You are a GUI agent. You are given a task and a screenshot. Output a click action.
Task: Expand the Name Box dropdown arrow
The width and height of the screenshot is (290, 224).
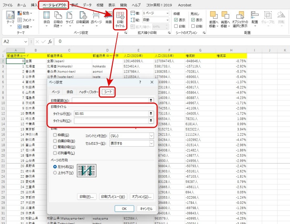pyautogui.click(x=26, y=41)
